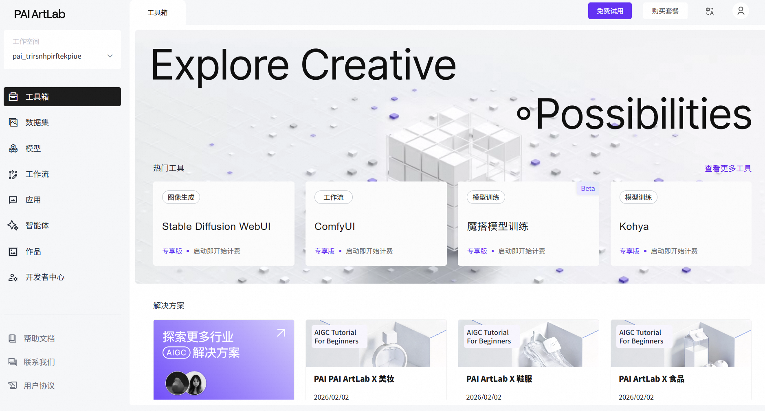
Task: Click the 免费试用 button
Action: (610, 11)
